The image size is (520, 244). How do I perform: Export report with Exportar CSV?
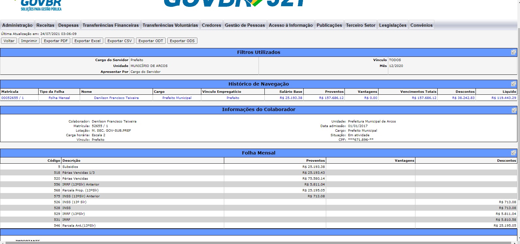pos(120,41)
